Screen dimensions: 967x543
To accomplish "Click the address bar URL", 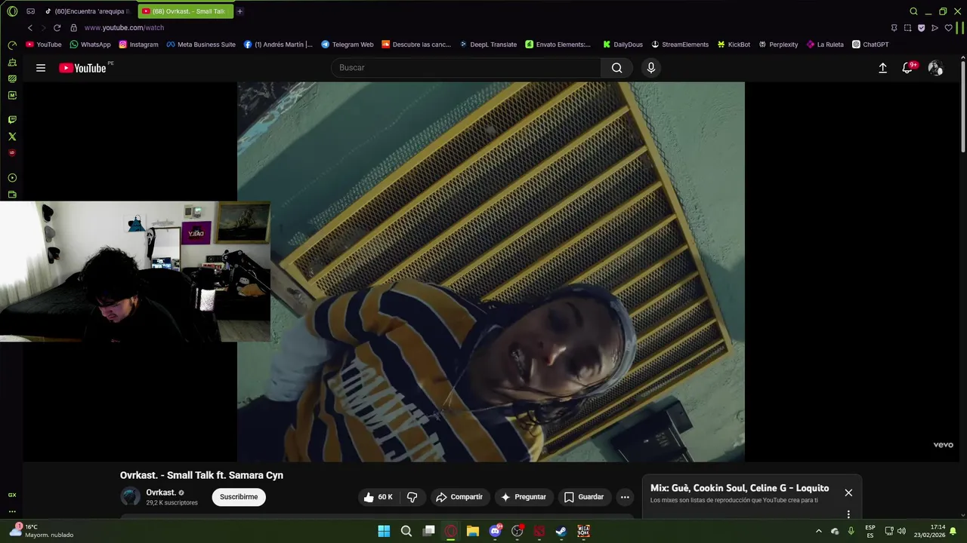I will click(124, 28).
